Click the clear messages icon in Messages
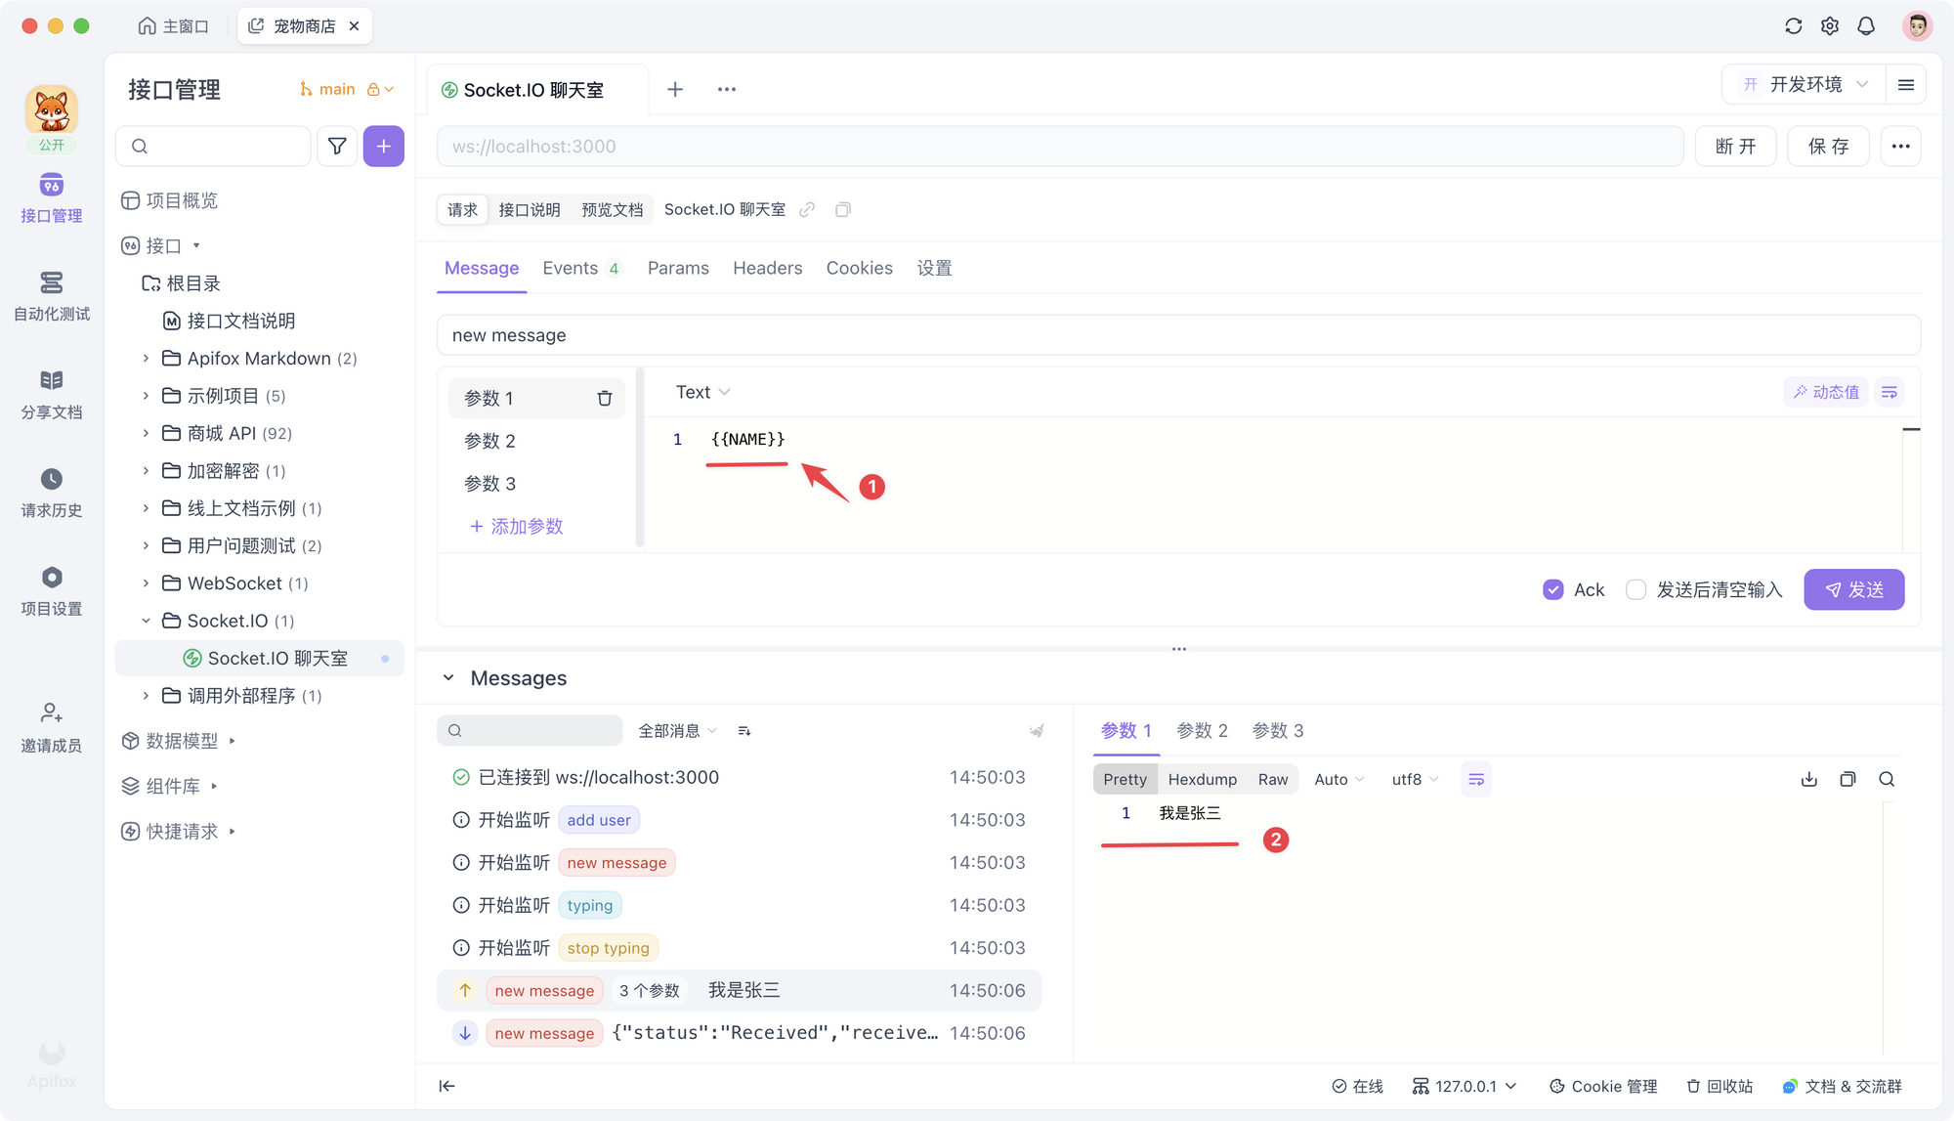The image size is (1954, 1121). pos(1035,730)
